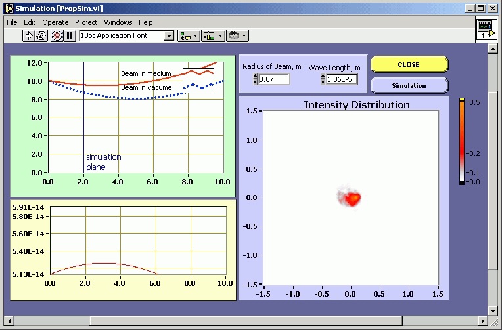The width and height of the screenshot is (502, 330).
Task: Click the Simulation button
Action: 409,85
